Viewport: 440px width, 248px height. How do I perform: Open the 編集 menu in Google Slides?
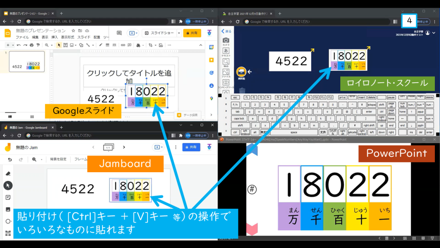(x=35, y=37)
